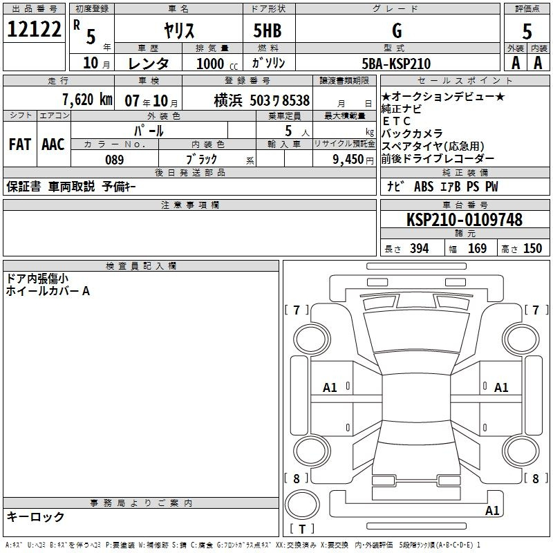Select the 純正ナビ sales point

click(402, 109)
